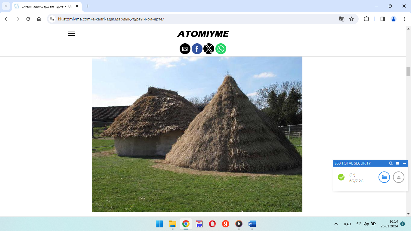The image size is (411, 231).
Task: Click the green check status icon
Action: pyautogui.click(x=341, y=177)
